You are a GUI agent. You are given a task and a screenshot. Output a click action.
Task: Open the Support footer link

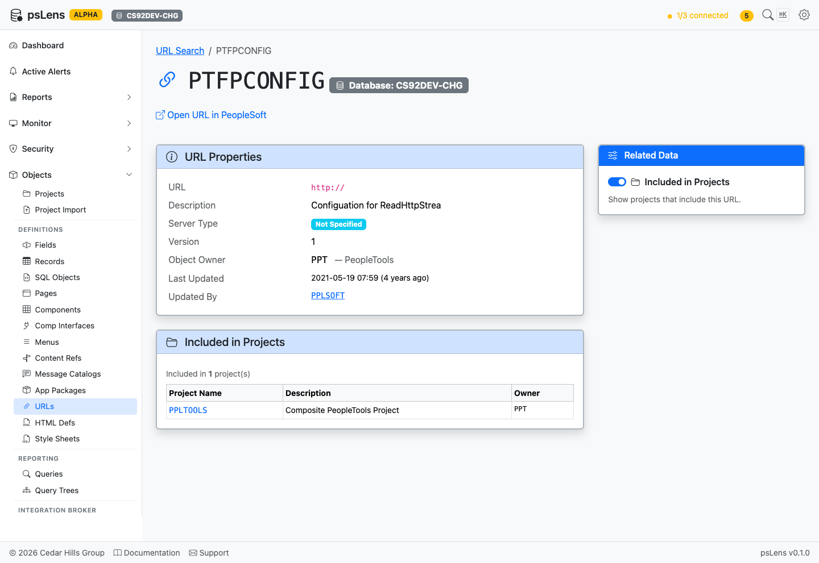pos(209,553)
